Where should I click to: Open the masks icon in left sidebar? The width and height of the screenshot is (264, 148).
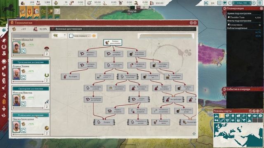tap(4, 68)
